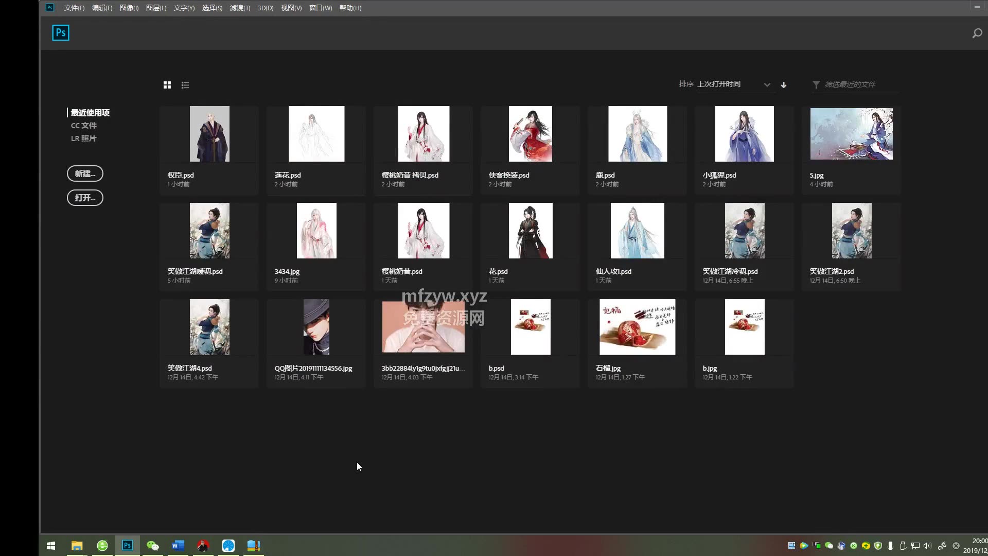Click the volume speaker tray icon

tap(927, 546)
